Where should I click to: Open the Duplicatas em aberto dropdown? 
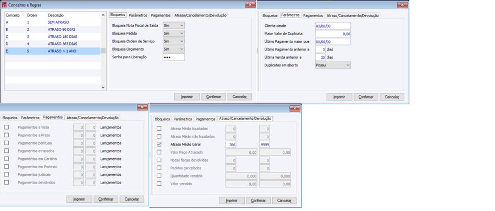click(x=333, y=65)
